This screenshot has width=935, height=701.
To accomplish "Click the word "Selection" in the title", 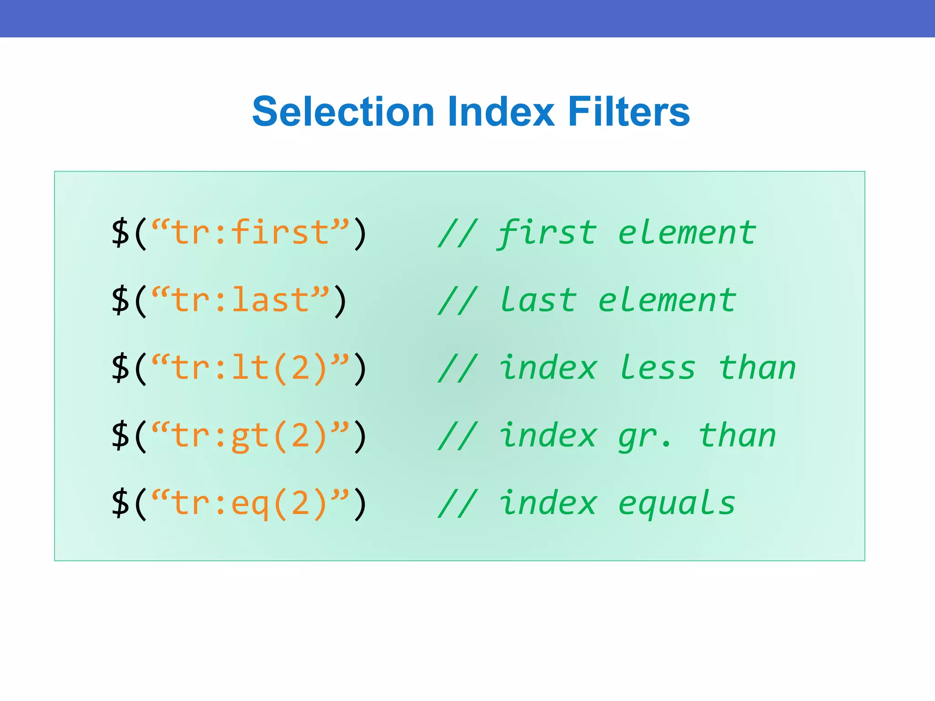I will 343,112.
